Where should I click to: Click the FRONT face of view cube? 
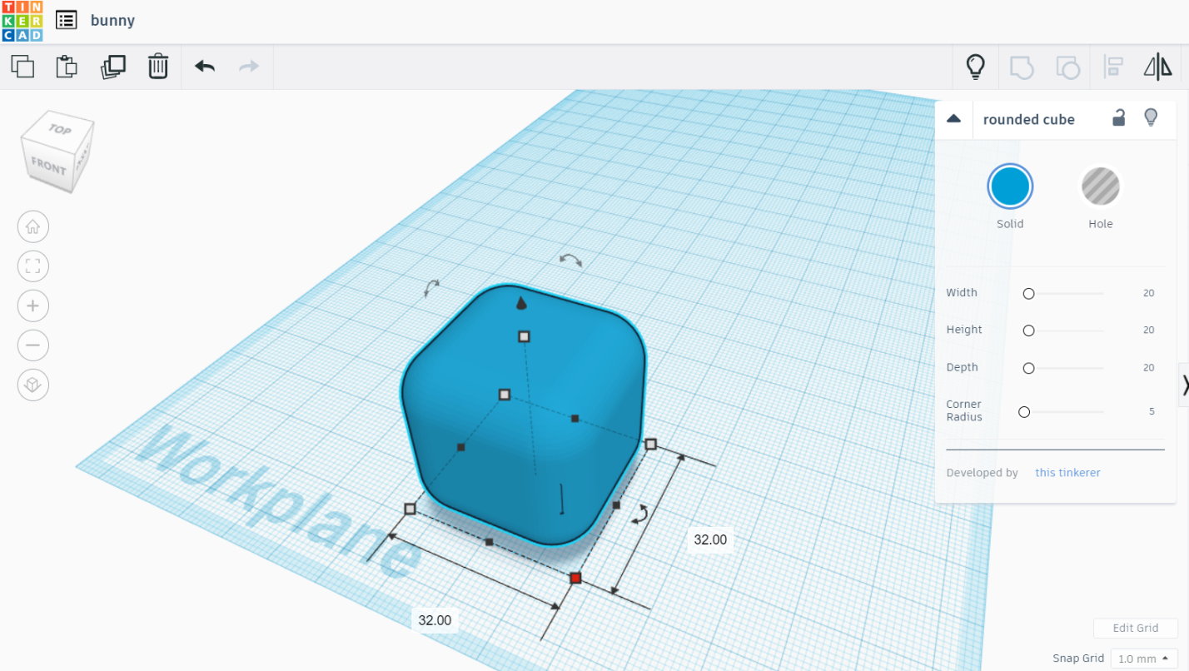(x=48, y=167)
